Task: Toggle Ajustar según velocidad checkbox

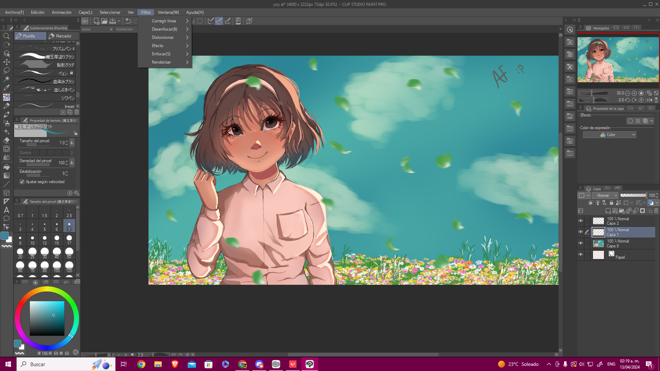Action: (22, 182)
